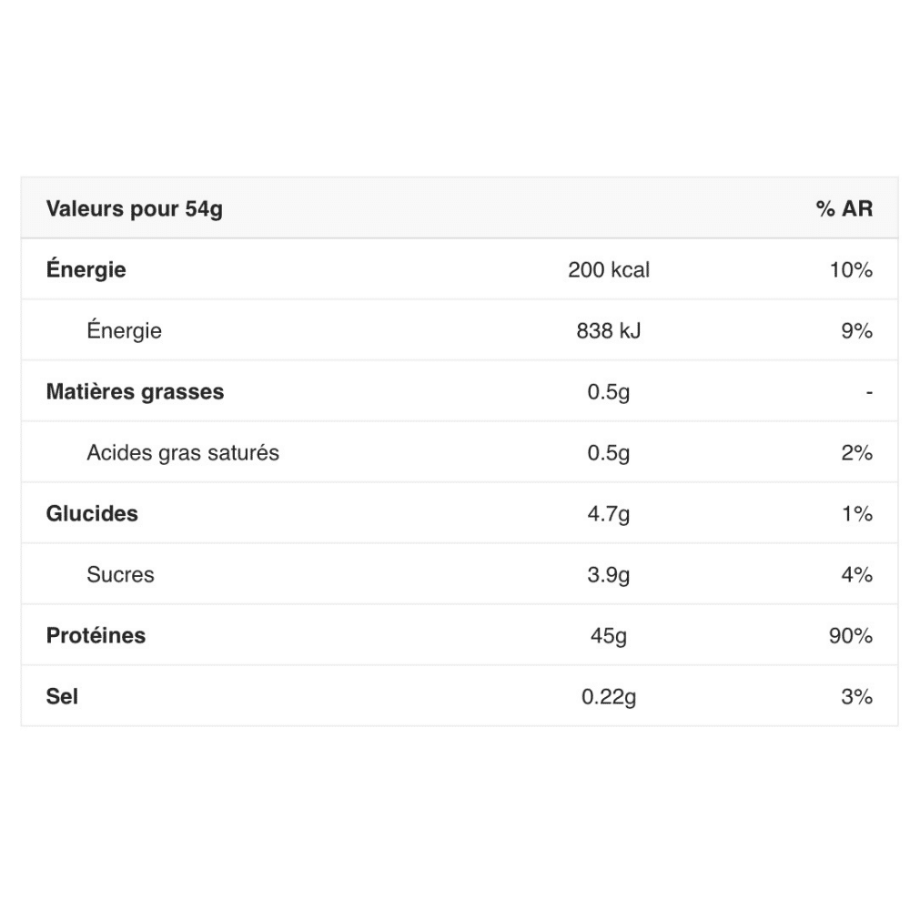Click the '3%' salt percentage
This screenshot has height=910, width=910.
click(x=856, y=696)
